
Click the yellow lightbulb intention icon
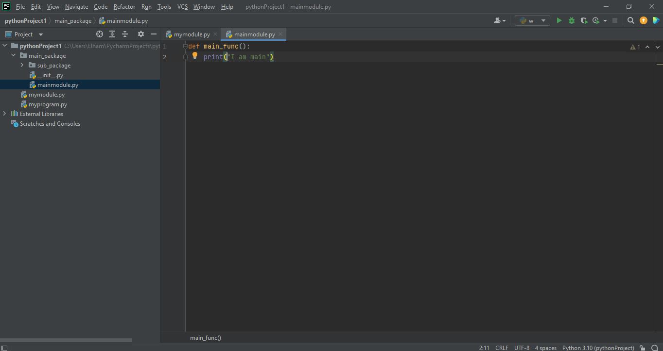coord(195,56)
